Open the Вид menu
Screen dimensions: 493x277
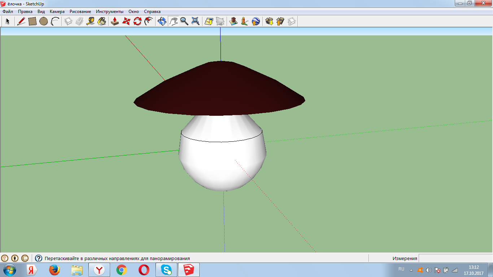(x=41, y=12)
